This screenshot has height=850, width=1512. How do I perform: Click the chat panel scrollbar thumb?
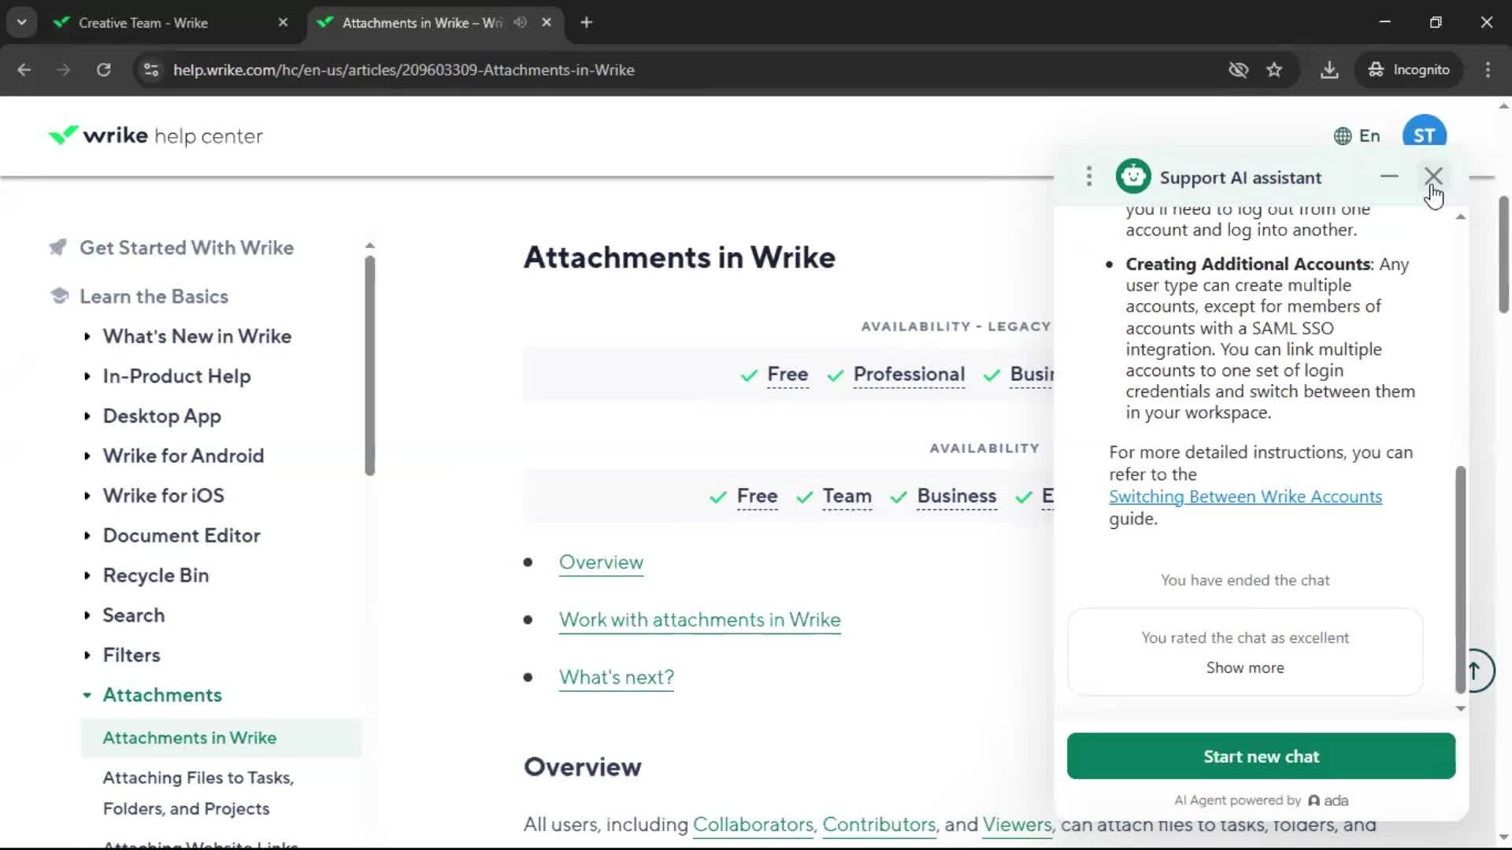1461,579
